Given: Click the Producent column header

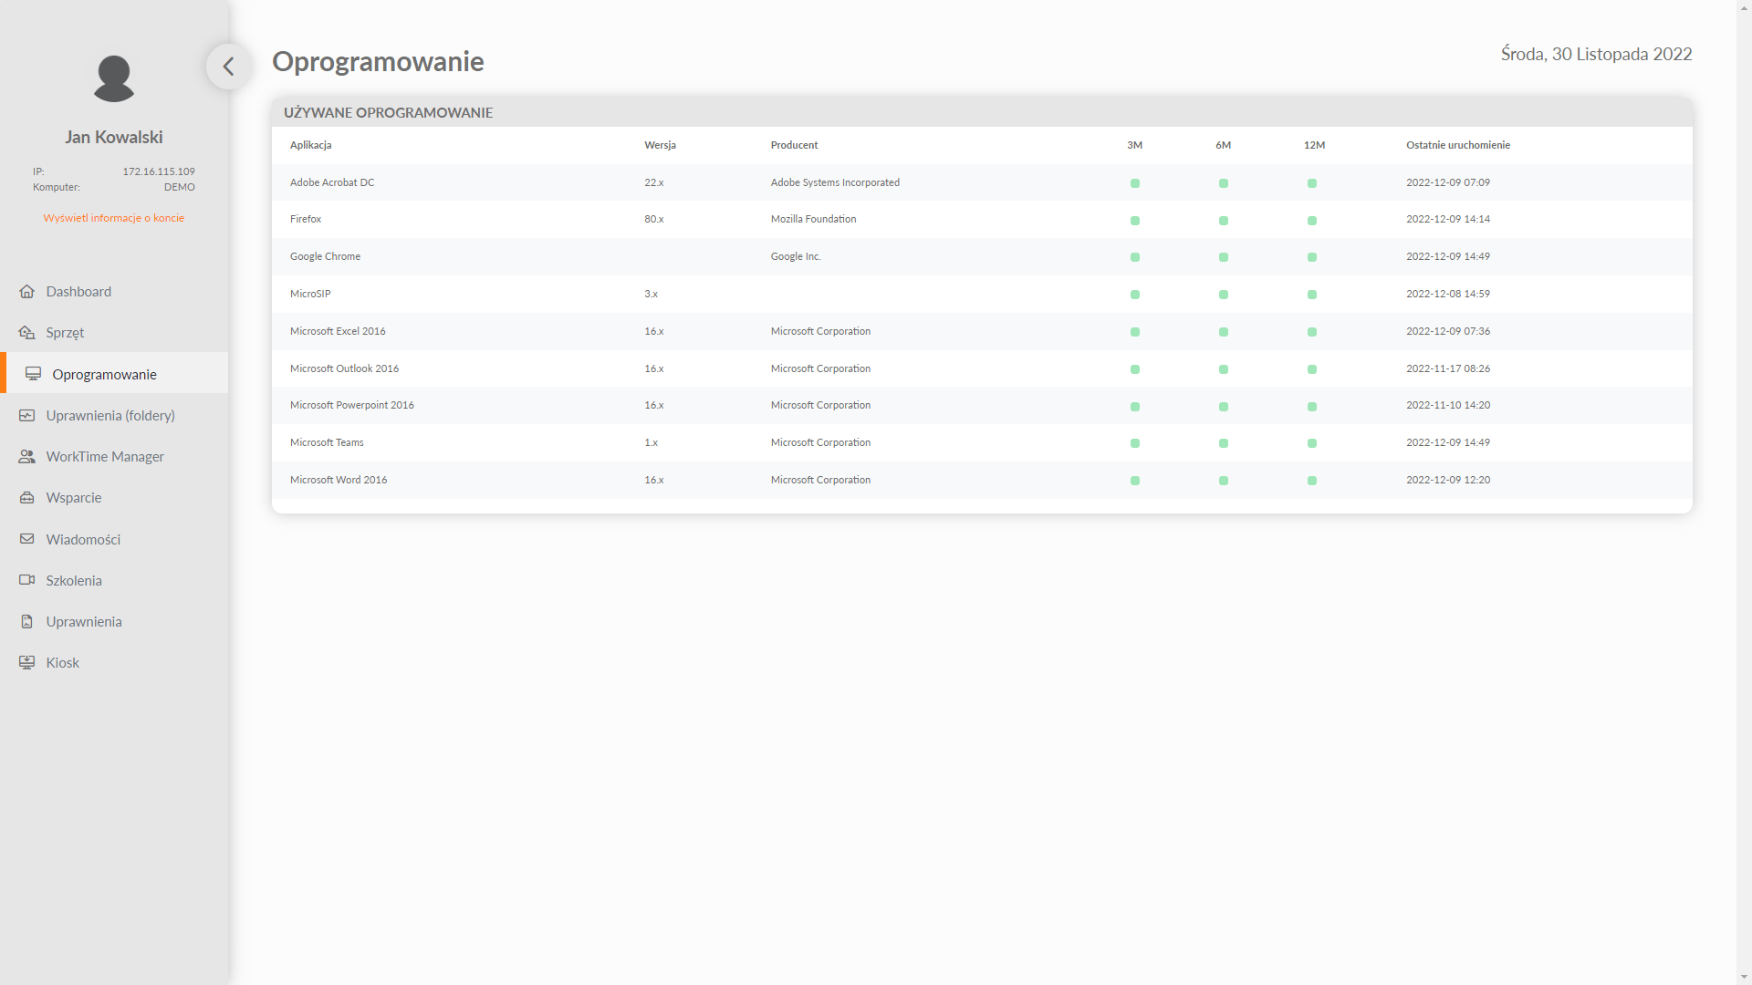Looking at the screenshot, I should coord(794,145).
